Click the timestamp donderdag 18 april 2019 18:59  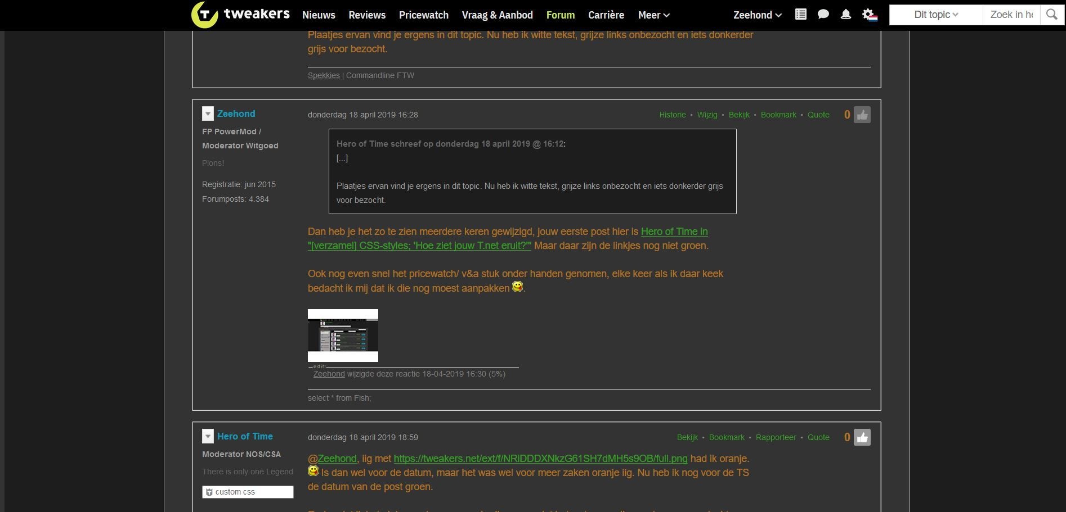tap(363, 437)
